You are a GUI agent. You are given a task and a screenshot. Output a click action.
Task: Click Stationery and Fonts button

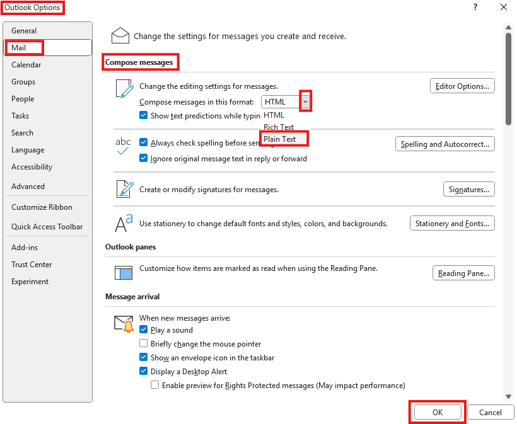pyautogui.click(x=452, y=224)
